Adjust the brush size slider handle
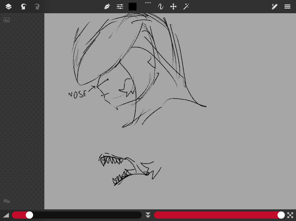 coord(29,215)
